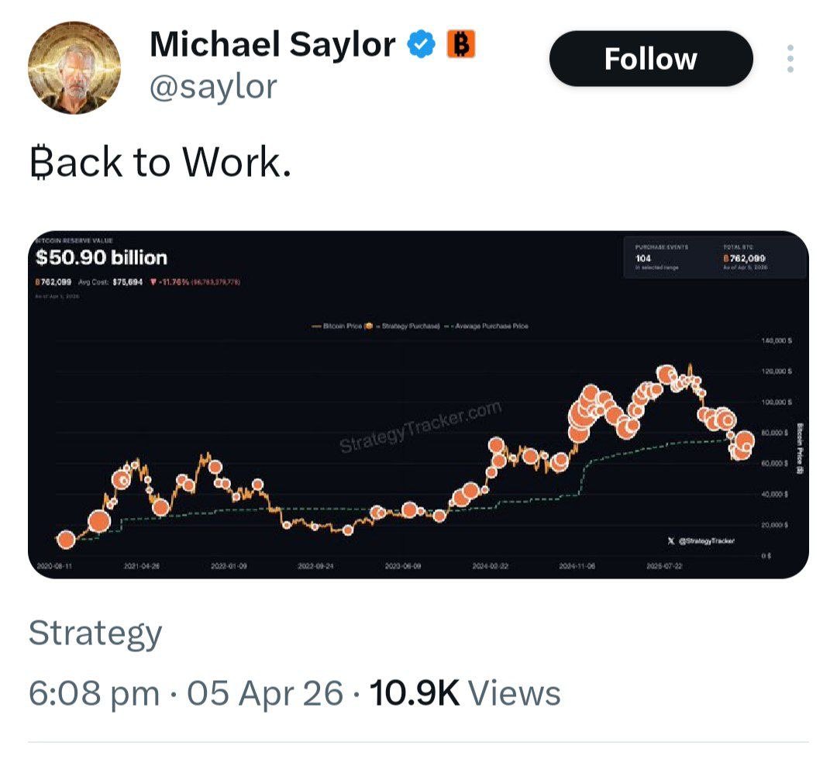Open the Strategy label below the chart

click(95, 634)
